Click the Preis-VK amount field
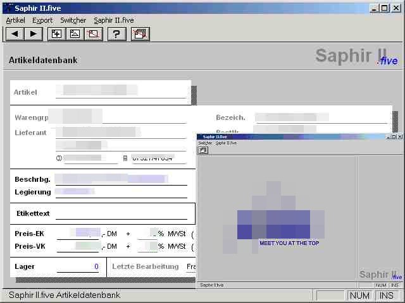Screen dimensions: 405x303 pos(78,246)
